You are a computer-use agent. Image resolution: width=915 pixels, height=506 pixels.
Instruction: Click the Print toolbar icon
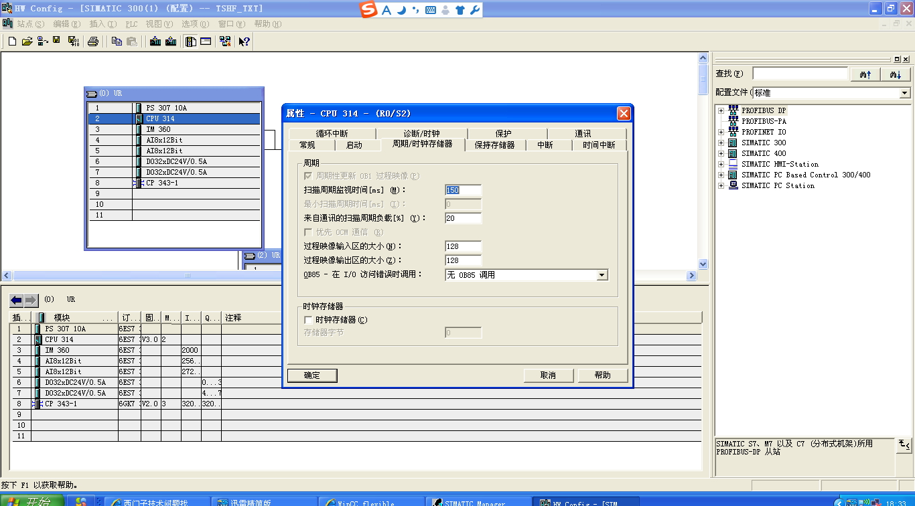pos(93,41)
